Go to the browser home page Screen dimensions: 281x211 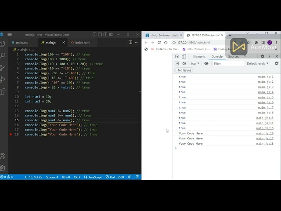[x=166, y=43]
